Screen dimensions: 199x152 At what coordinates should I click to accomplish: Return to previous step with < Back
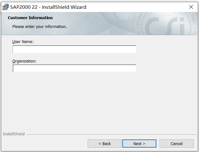[x=105, y=144]
